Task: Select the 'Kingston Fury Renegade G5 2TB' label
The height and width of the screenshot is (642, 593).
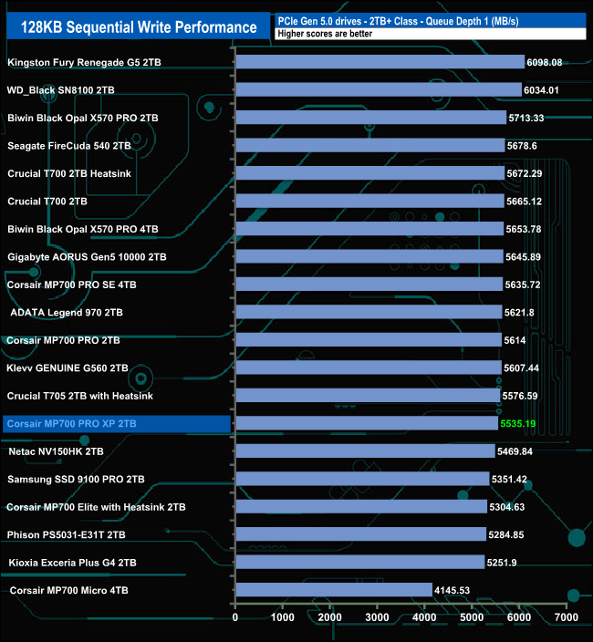Action: coord(84,62)
